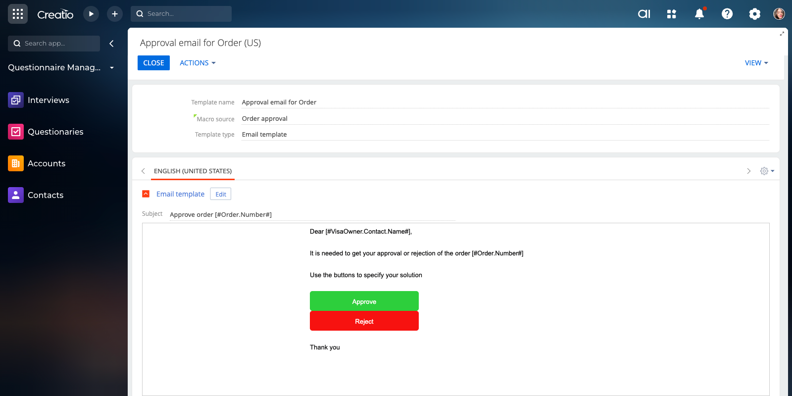Screen dimensions: 792x396
Task: Open the tab settings gear dropdown
Action: pos(767,171)
